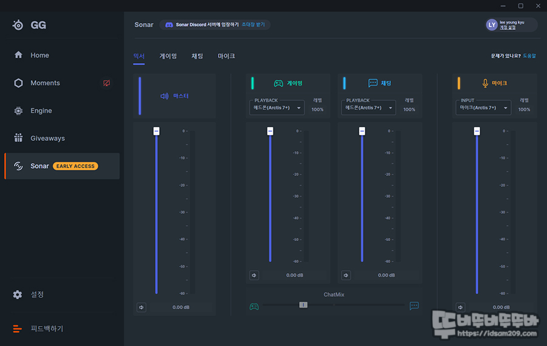Click the feedback lines icon (피드백하기)
The height and width of the screenshot is (346, 547).
pos(17,328)
